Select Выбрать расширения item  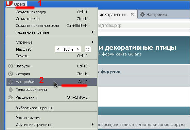point(52,108)
